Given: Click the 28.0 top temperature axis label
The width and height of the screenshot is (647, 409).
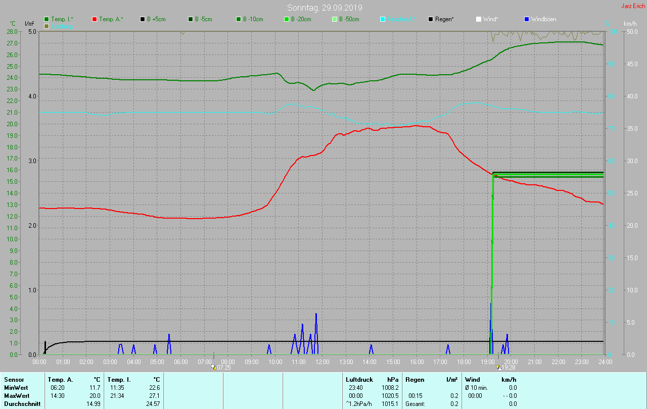Looking at the screenshot, I should click(12, 31).
